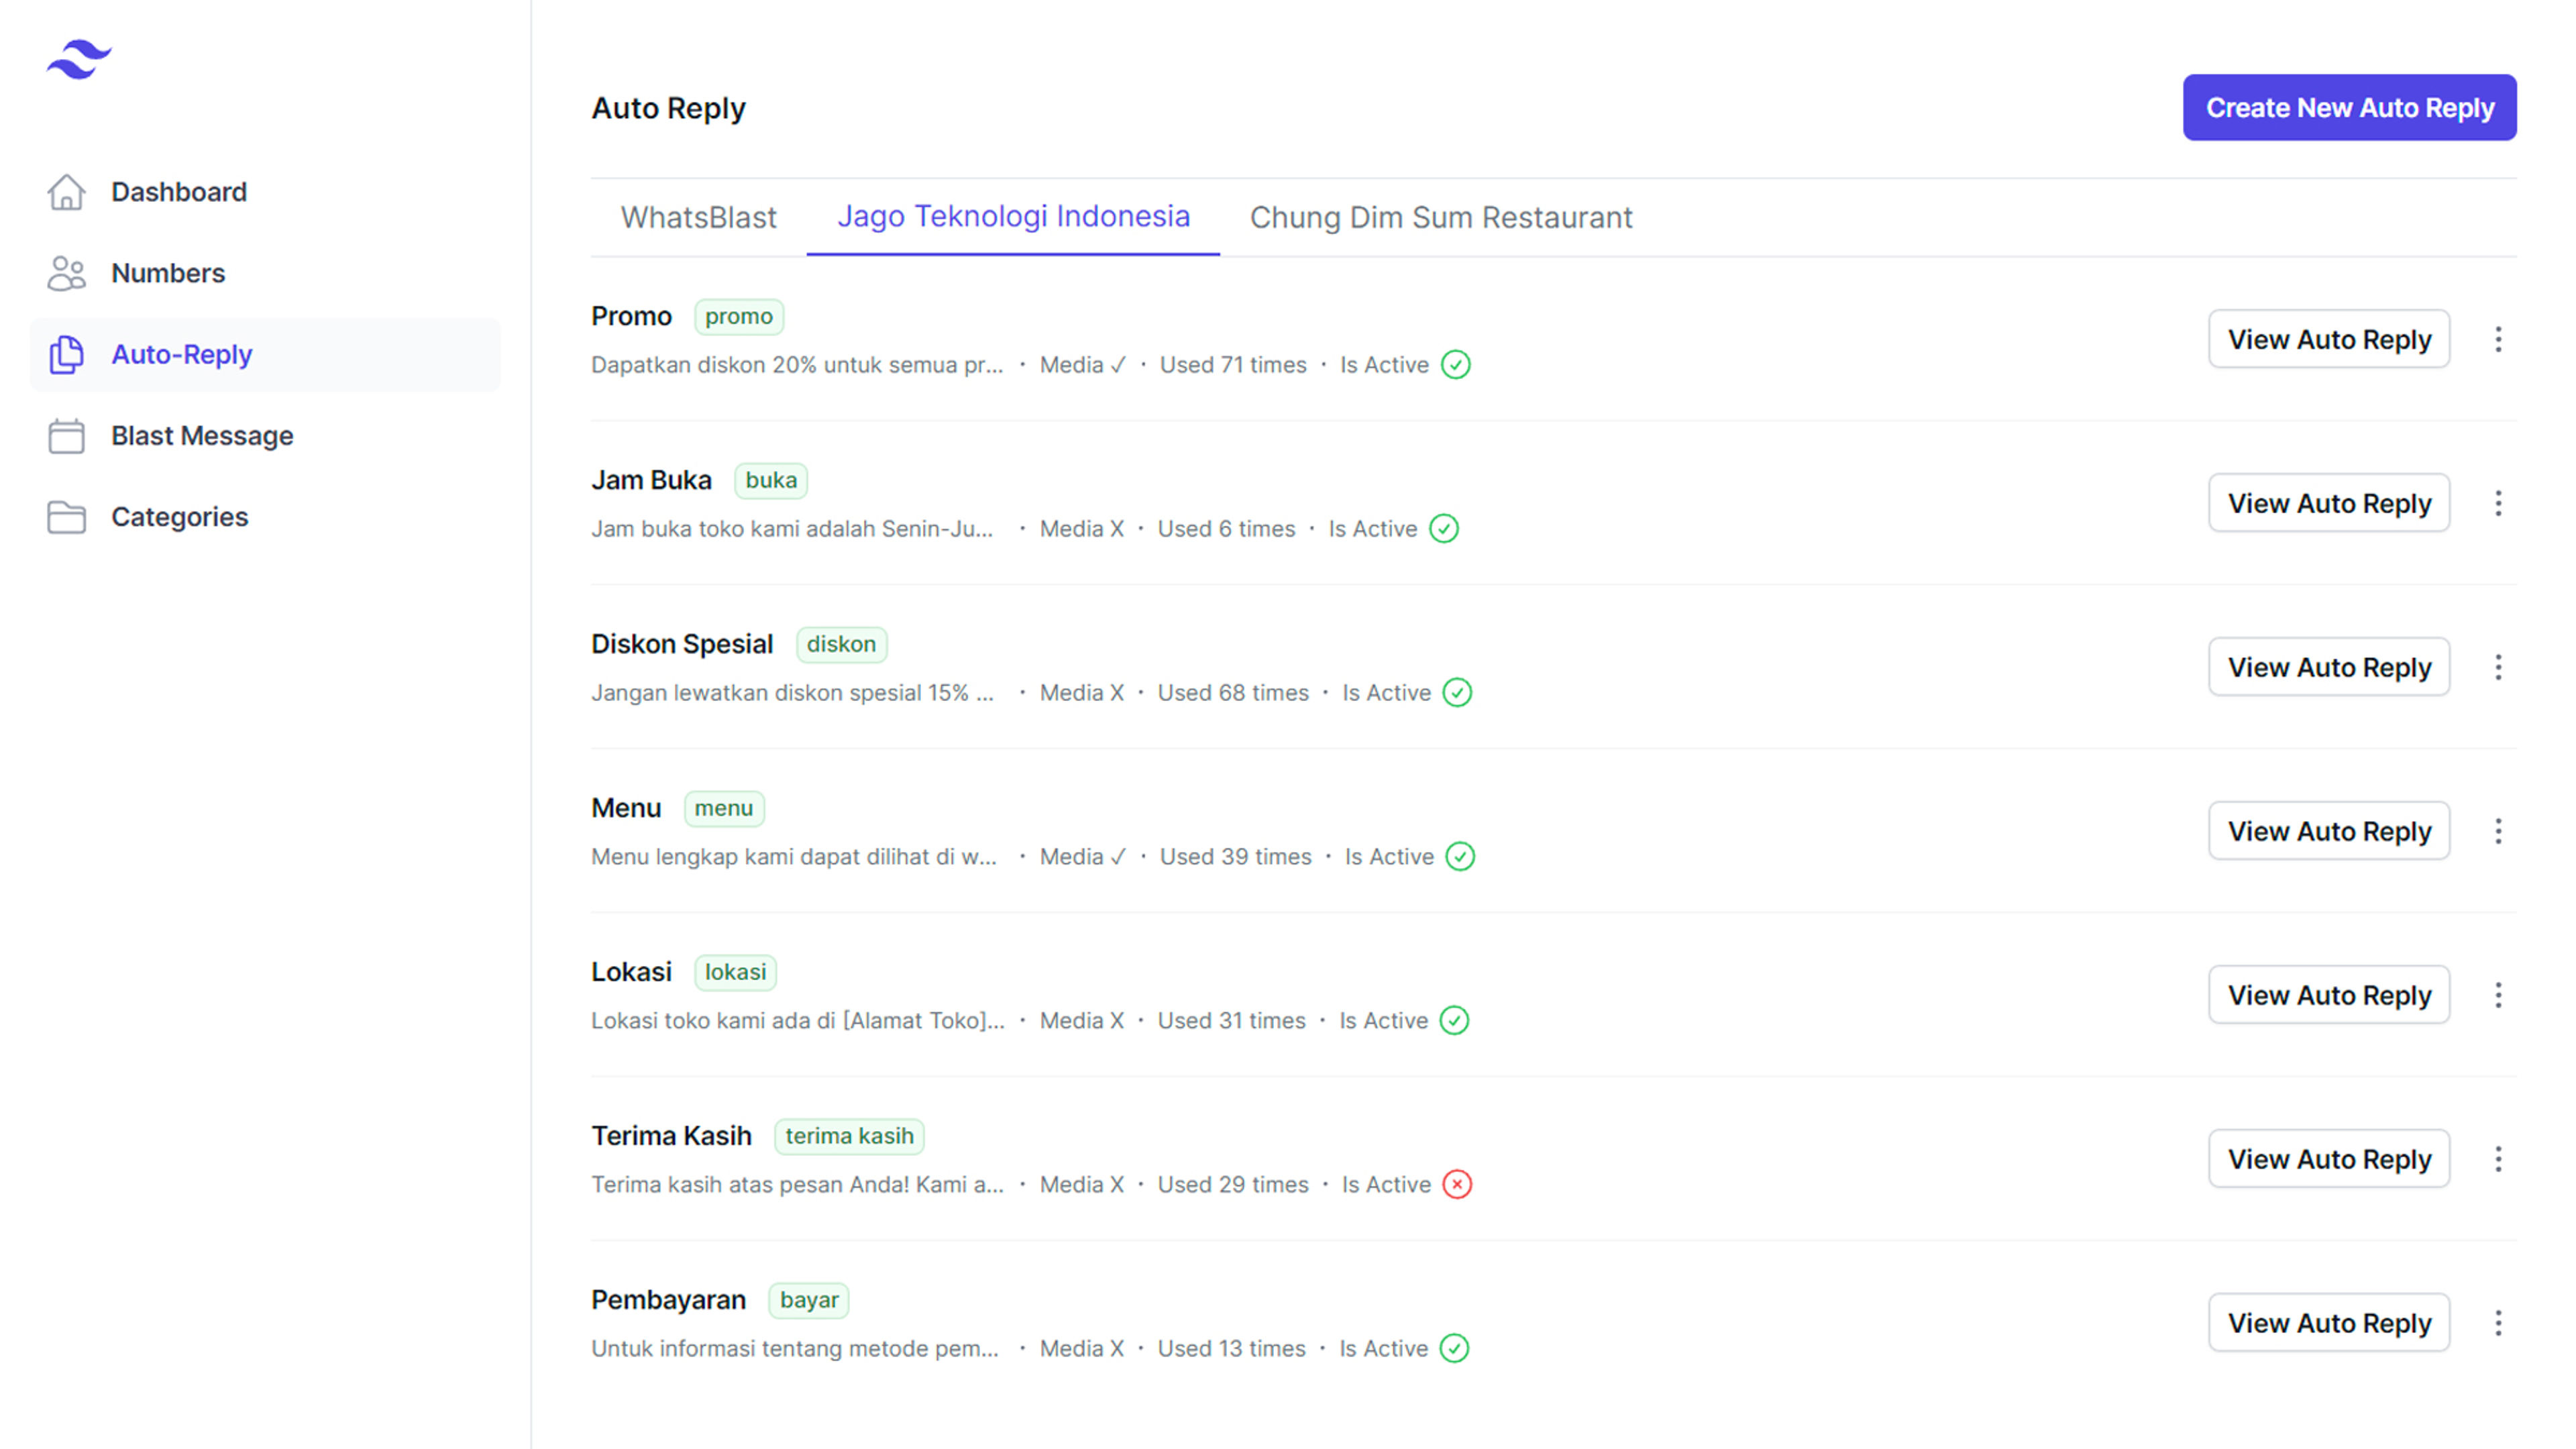
Task: Open the three-dot menu for Pembayaran
Action: click(2498, 1323)
